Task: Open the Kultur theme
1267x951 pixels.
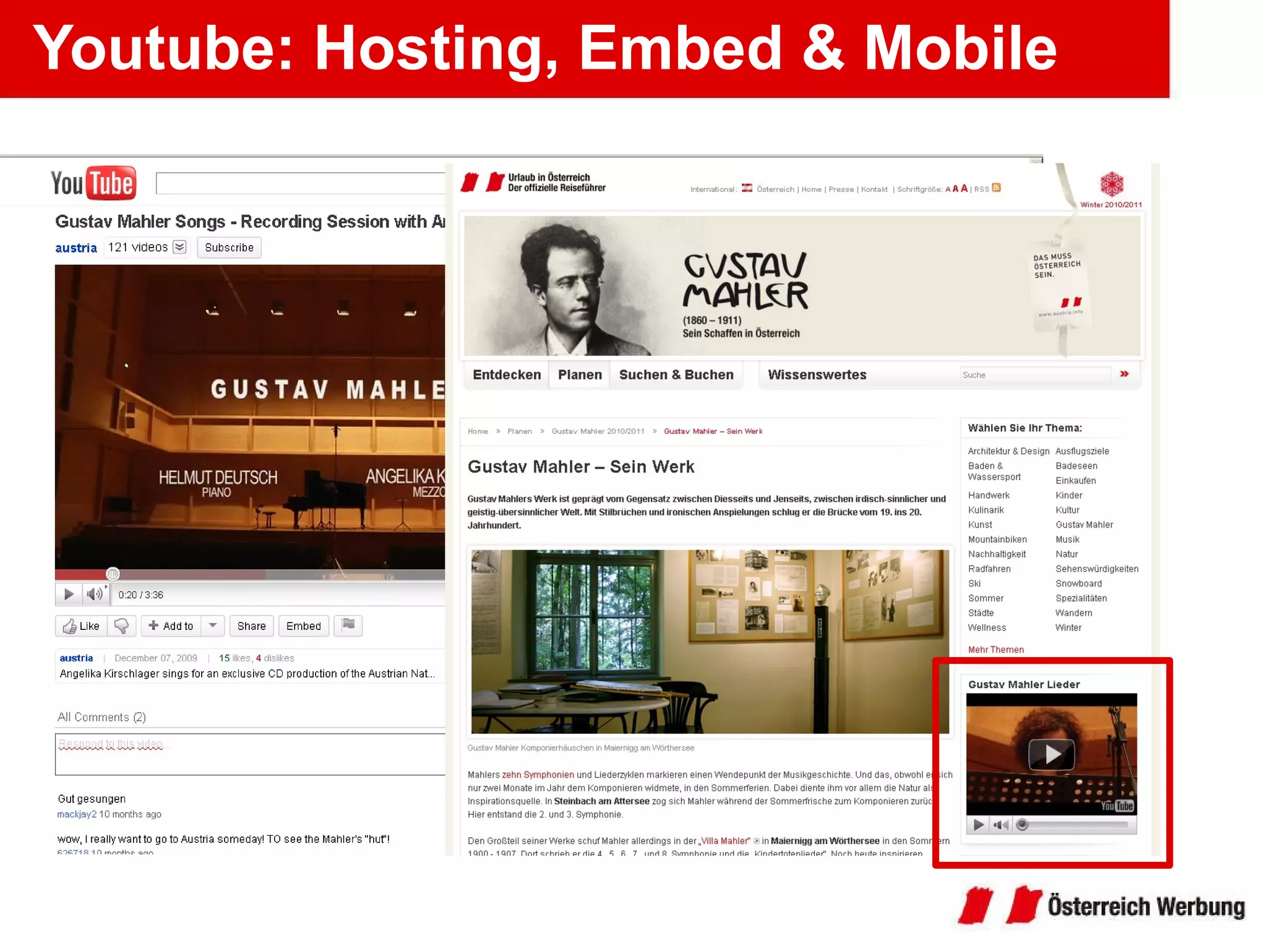Action: 1067,510
